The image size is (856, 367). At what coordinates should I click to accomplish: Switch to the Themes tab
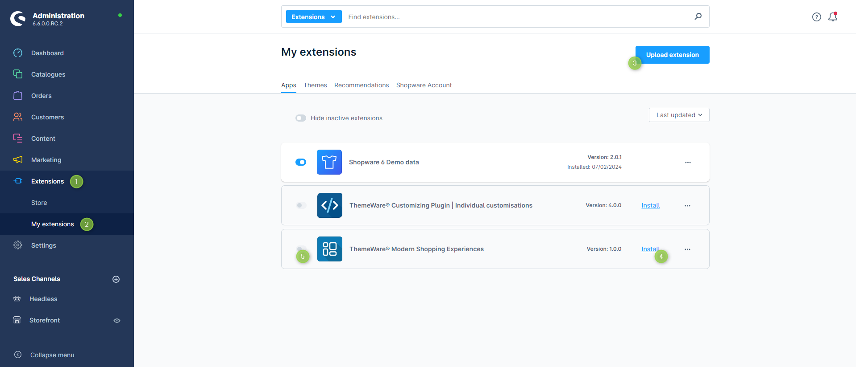point(315,85)
